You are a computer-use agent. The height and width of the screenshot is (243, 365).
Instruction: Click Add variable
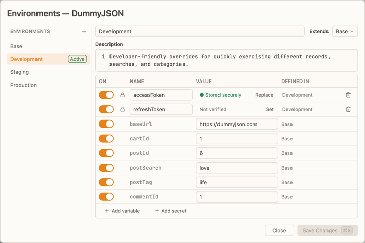(123, 211)
